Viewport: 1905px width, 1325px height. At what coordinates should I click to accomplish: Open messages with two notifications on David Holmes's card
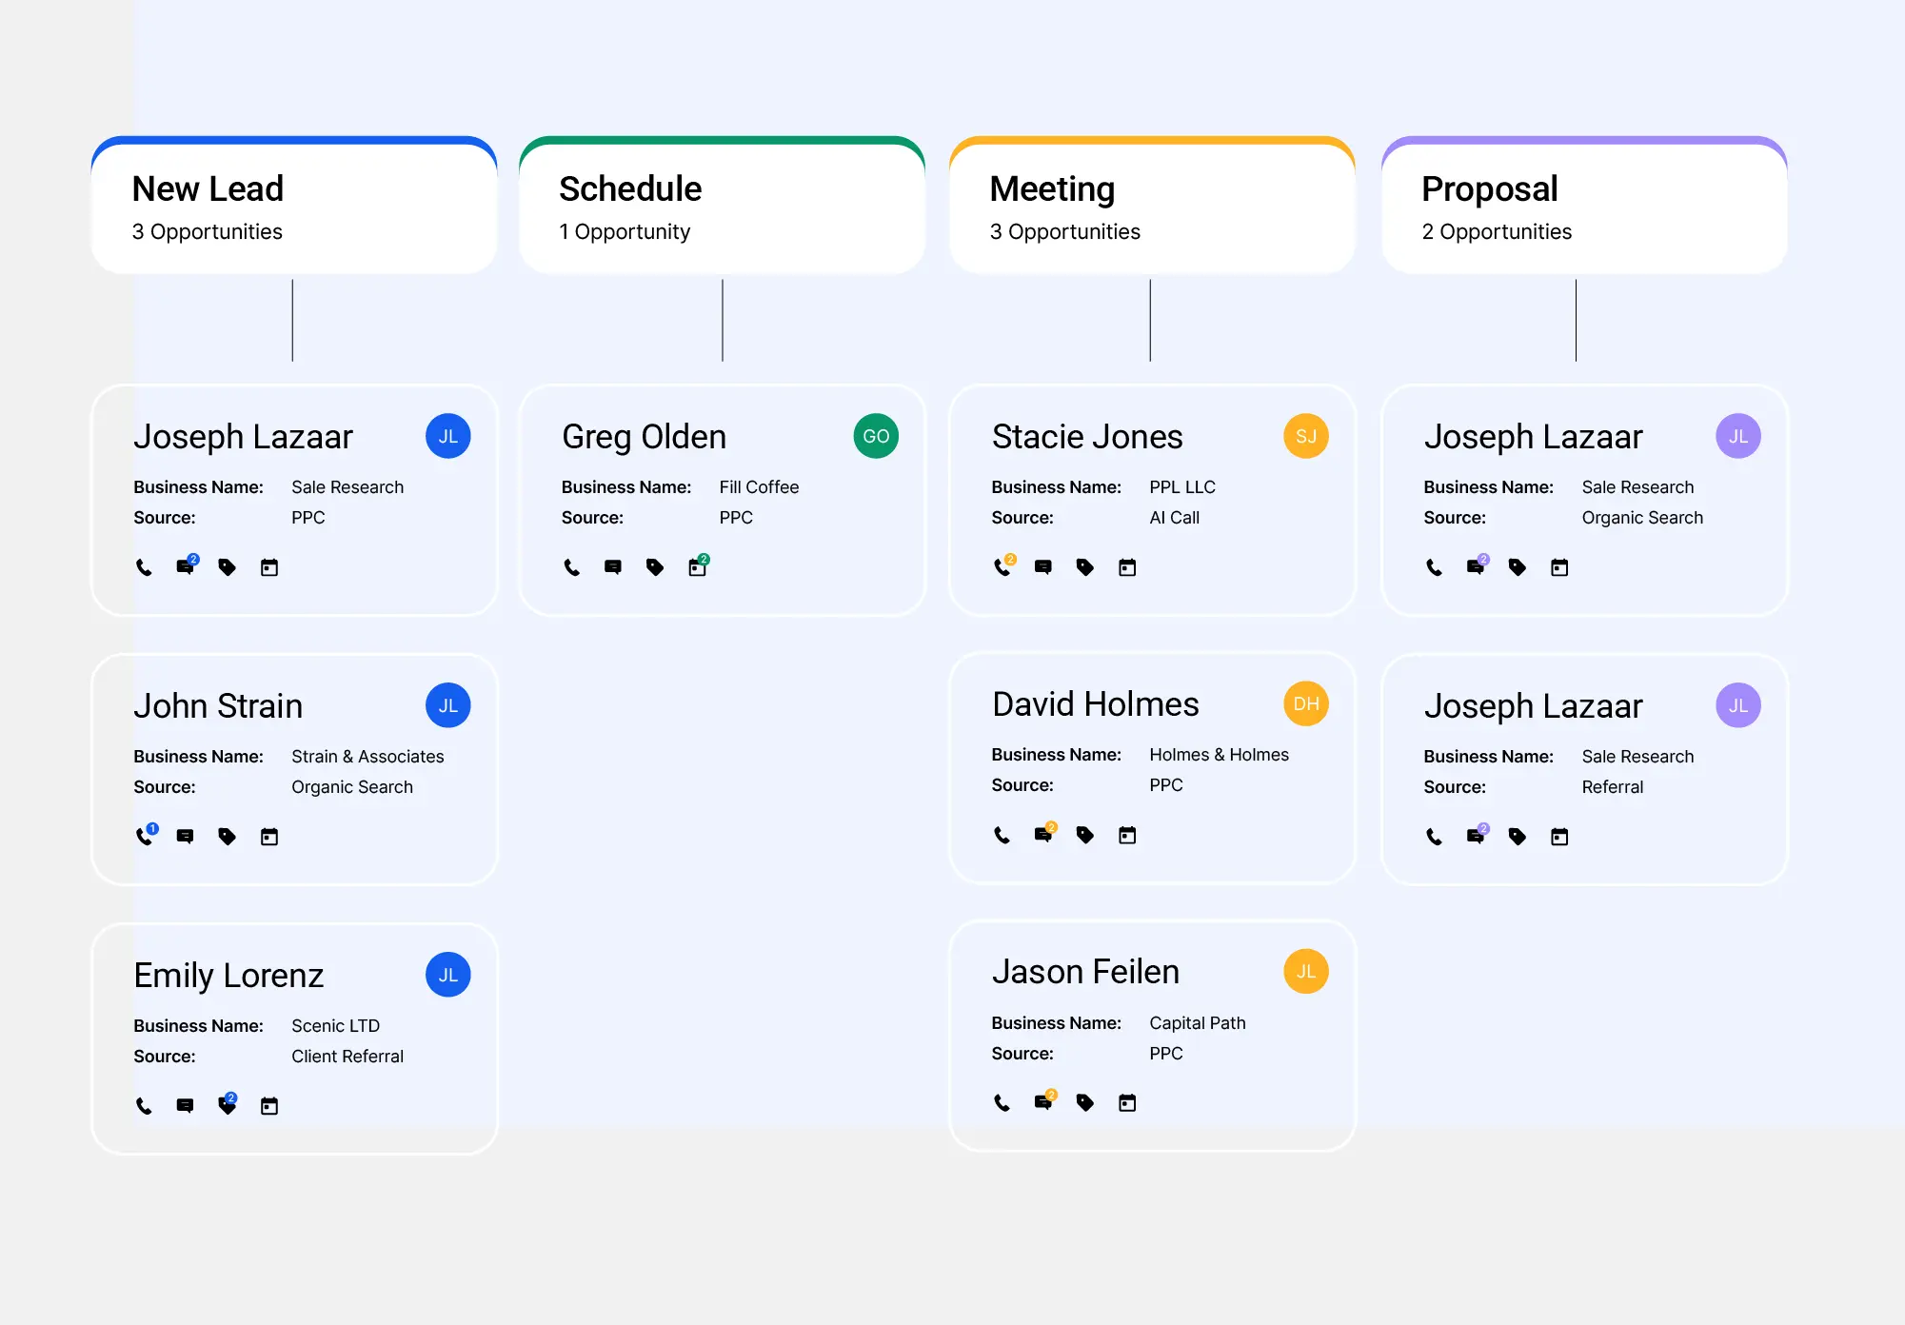coord(1043,836)
